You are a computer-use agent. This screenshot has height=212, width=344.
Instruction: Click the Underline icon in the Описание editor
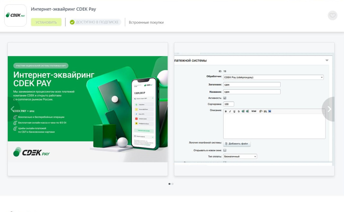click(234, 111)
